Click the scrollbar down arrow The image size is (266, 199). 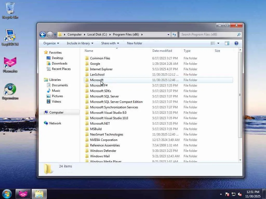point(240,160)
